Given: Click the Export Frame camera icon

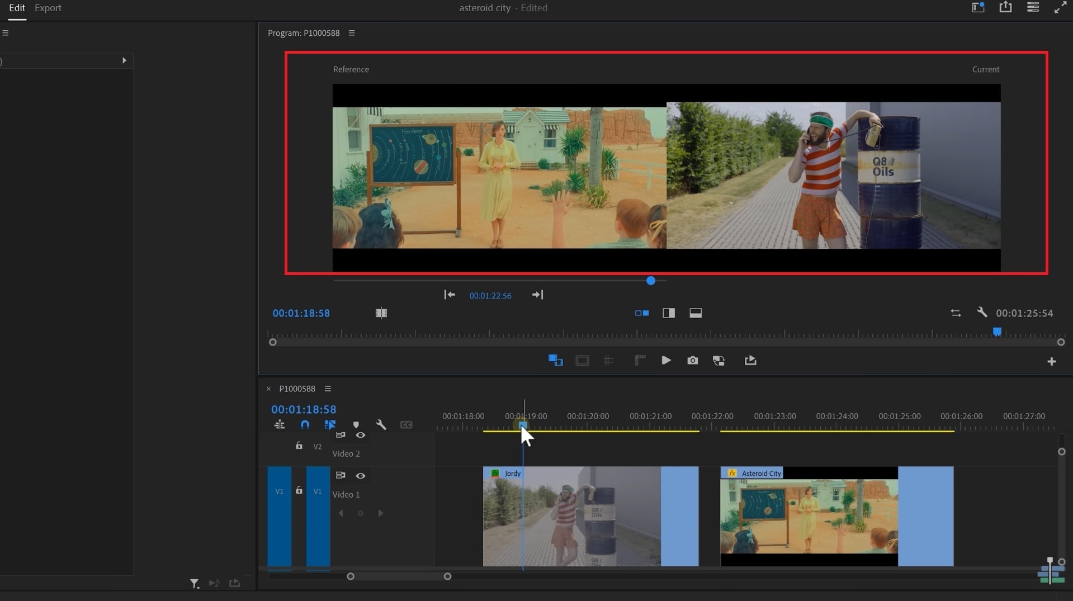Looking at the screenshot, I should click(x=692, y=361).
